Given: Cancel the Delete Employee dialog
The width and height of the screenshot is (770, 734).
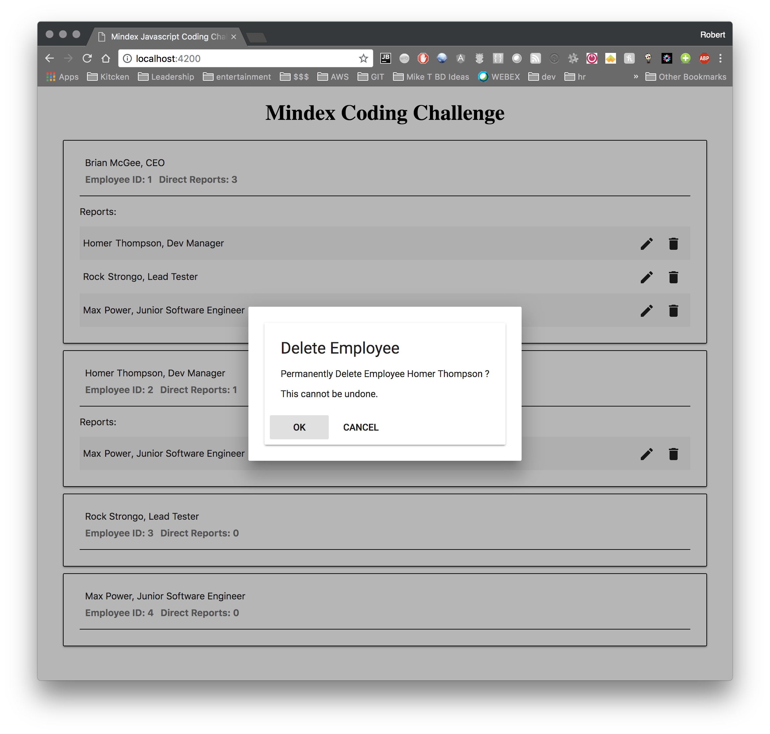Looking at the screenshot, I should pos(360,427).
